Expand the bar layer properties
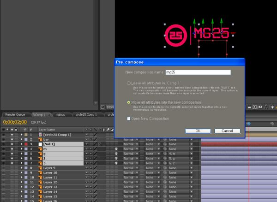This screenshot has height=202, width=277. pyautogui.click(x=22, y=139)
